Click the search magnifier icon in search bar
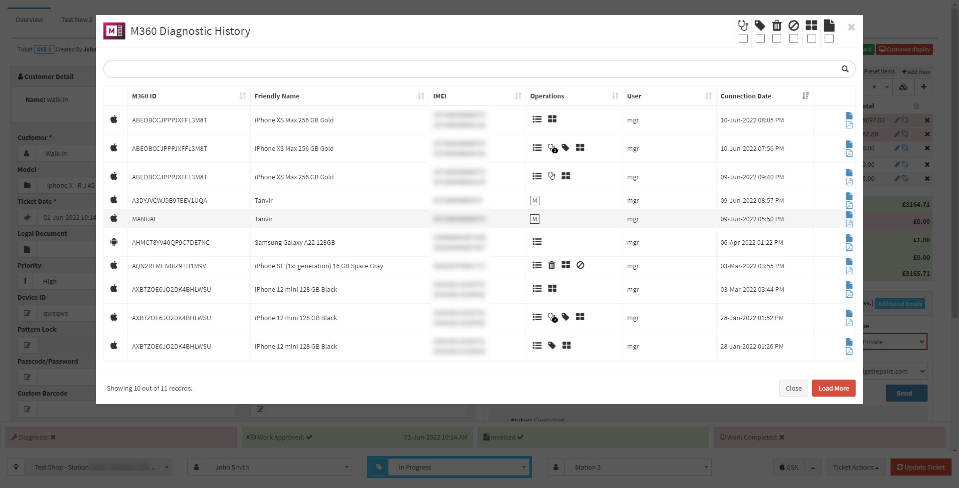959x488 pixels. coord(845,69)
